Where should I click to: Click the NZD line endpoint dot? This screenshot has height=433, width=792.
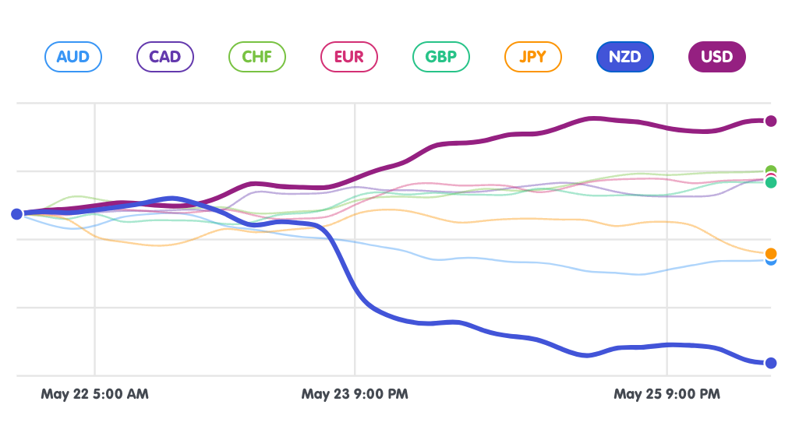pos(771,363)
